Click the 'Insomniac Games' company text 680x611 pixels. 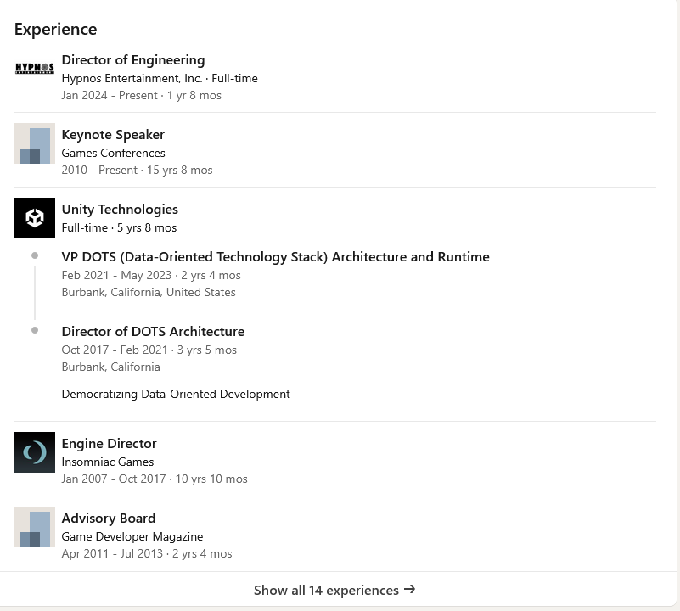108,462
